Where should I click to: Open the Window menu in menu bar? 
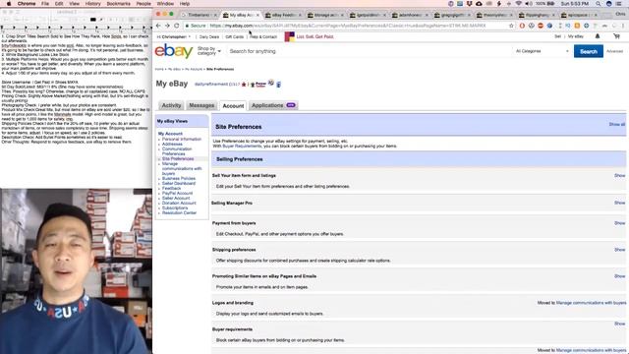click(x=165, y=4)
